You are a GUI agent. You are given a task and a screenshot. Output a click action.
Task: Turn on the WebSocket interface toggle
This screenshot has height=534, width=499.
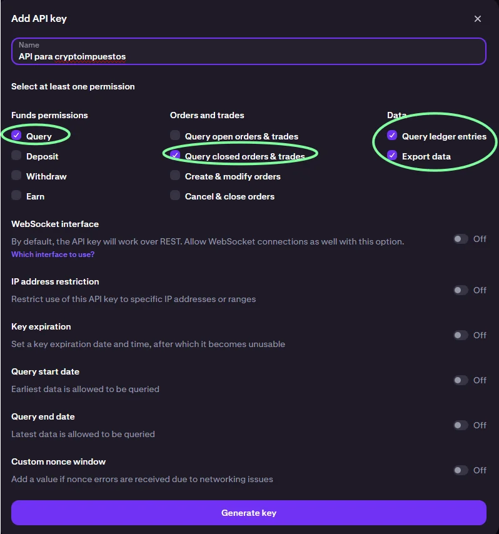(461, 239)
